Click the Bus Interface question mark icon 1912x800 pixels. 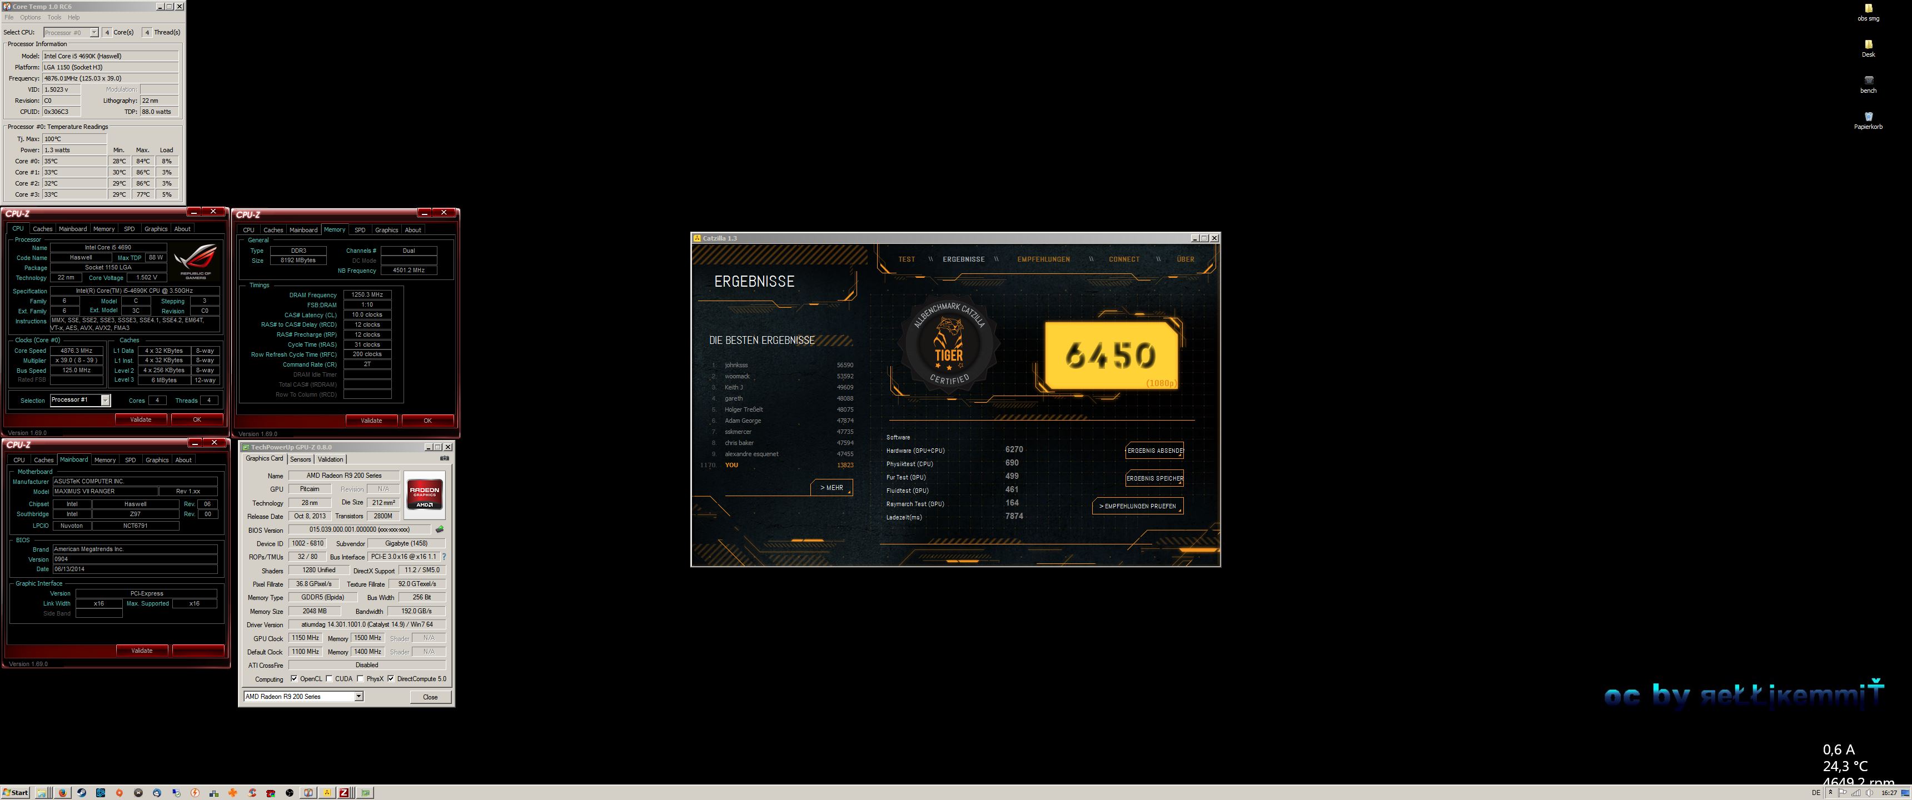[x=444, y=557]
